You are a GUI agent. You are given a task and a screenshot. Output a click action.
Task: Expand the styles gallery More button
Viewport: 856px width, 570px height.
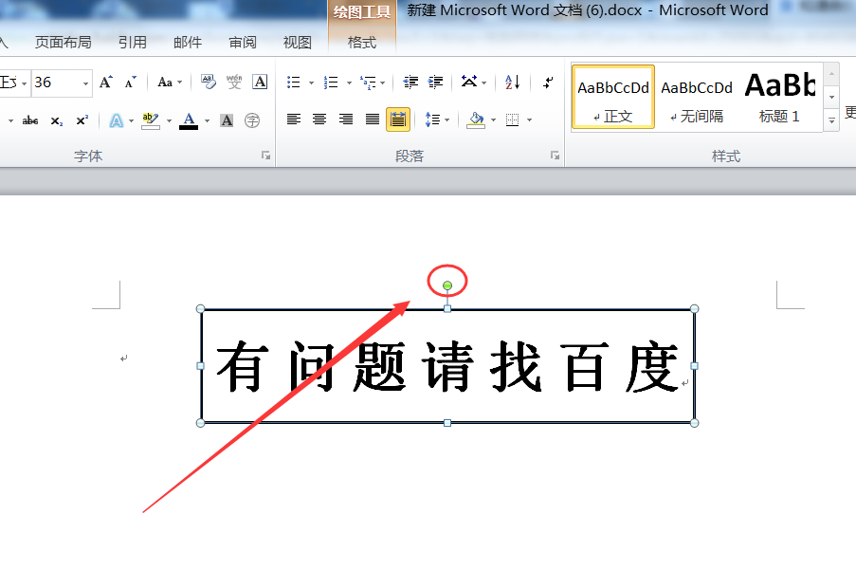point(831,120)
